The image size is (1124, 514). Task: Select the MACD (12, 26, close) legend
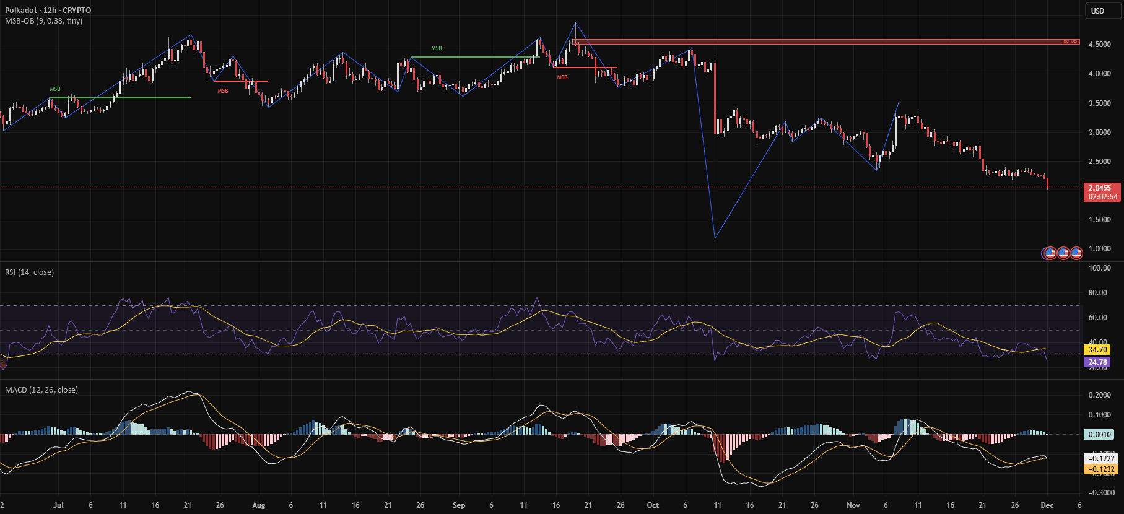pos(41,390)
